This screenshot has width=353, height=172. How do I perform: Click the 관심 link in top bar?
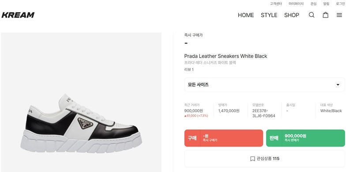click(313, 4)
